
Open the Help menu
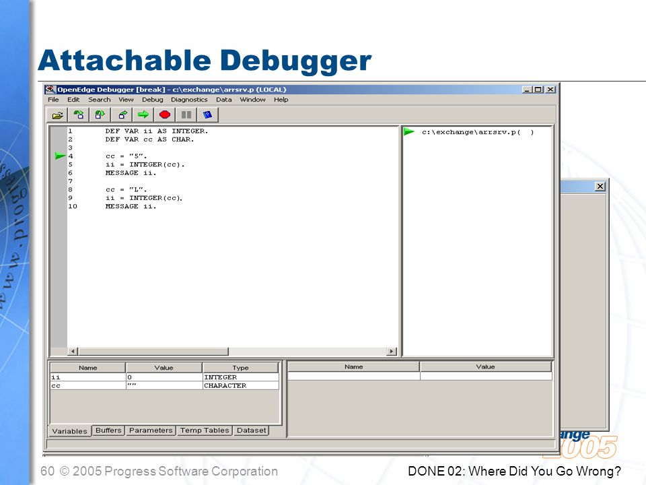[281, 100]
